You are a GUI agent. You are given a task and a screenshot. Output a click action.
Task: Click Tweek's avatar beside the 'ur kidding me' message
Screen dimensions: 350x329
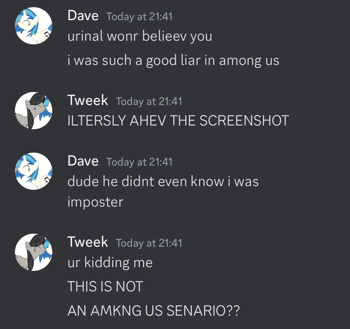coord(34,252)
